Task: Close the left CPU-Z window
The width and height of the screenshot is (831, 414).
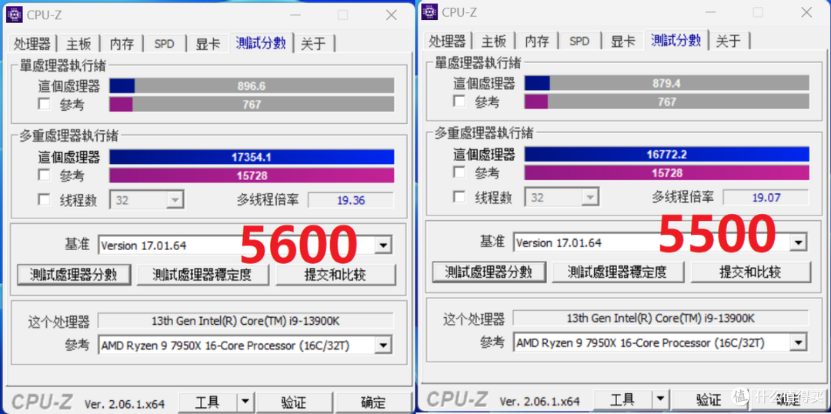Action: click(x=391, y=15)
